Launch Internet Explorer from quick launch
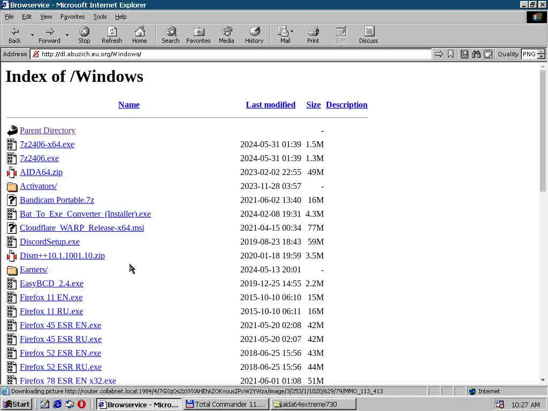The image size is (548, 411). point(57,405)
